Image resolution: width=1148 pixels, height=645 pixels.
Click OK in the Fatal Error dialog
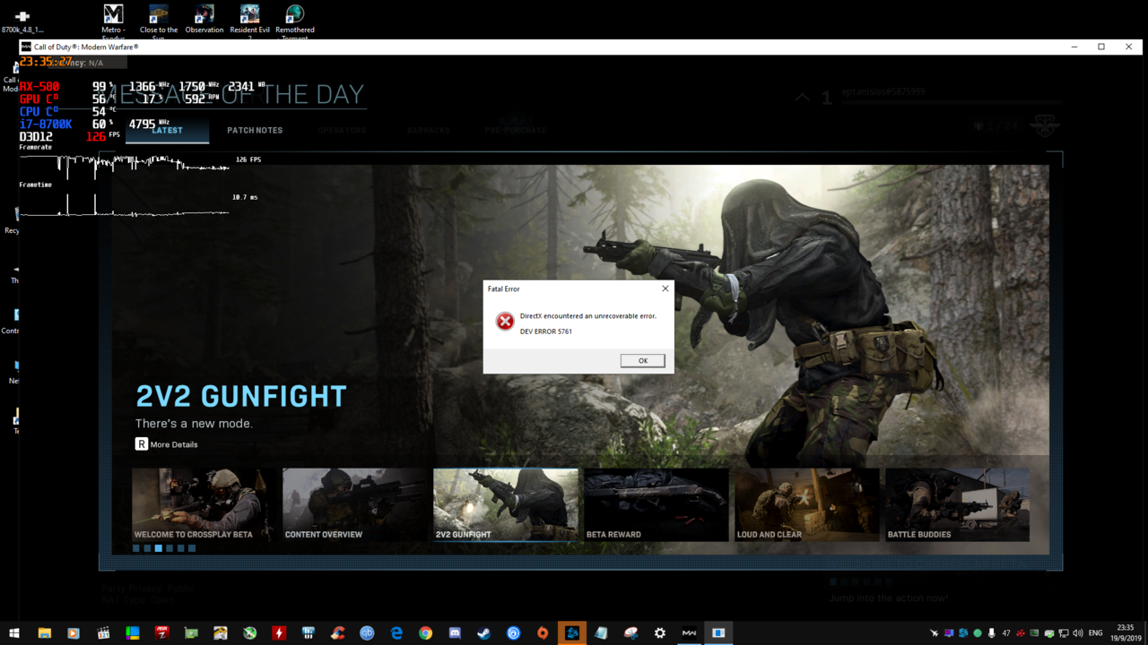[642, 360]
